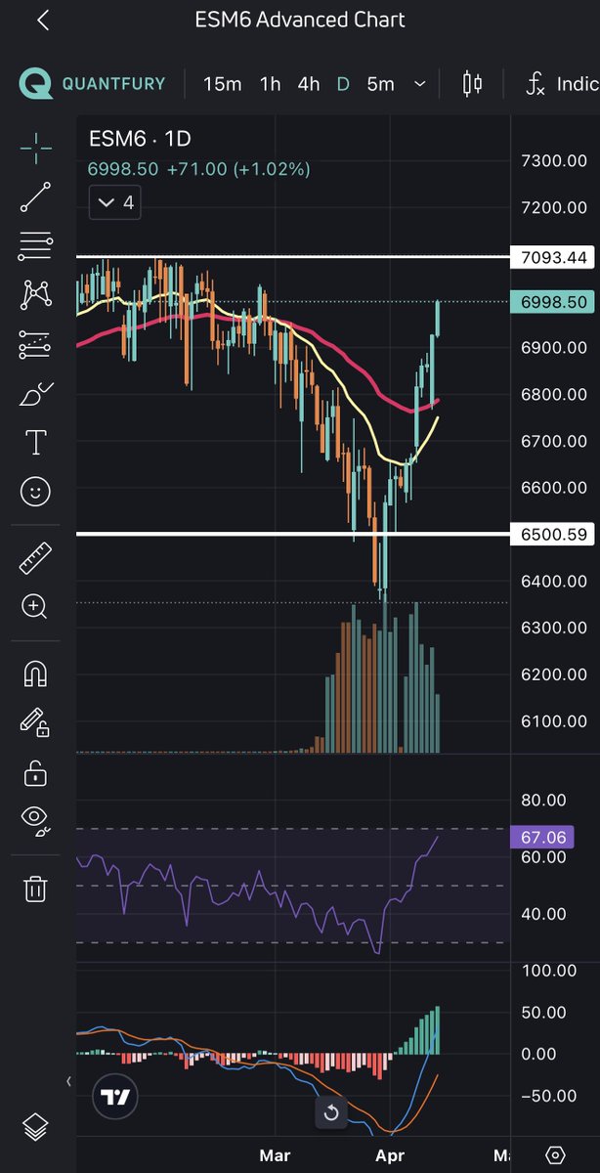The width and height of the screenshot is (600, 1173).
Task: Collapse the drawing toolbar side arrow
Action: coord(68,1081)
